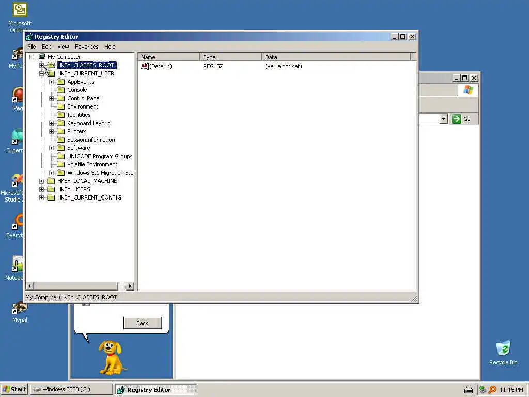Open the View menu

point(63,47)
